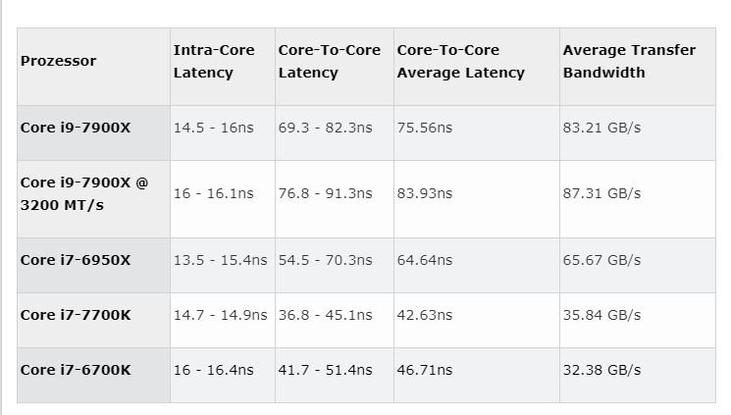Click the Prozessor column header
This screenshot has width=731, height=415.
pos(94,67)
